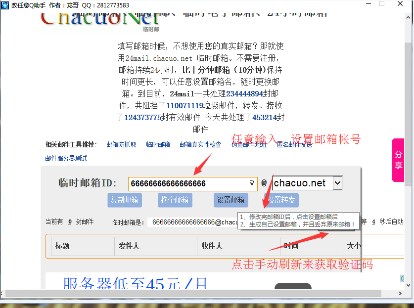Open the 邮件服务器测试 link
Screen dimensions: 414x308
[66, 158]
